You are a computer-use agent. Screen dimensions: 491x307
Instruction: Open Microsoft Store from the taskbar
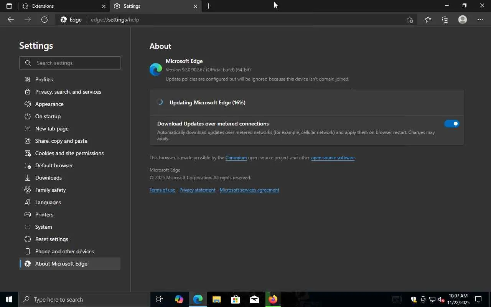pyautogui.click(x=236, y=299)
